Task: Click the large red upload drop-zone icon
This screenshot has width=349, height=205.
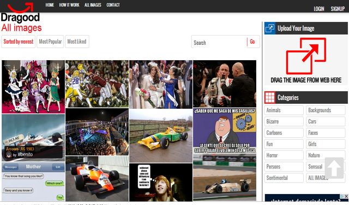Action: tap(306, 56)
